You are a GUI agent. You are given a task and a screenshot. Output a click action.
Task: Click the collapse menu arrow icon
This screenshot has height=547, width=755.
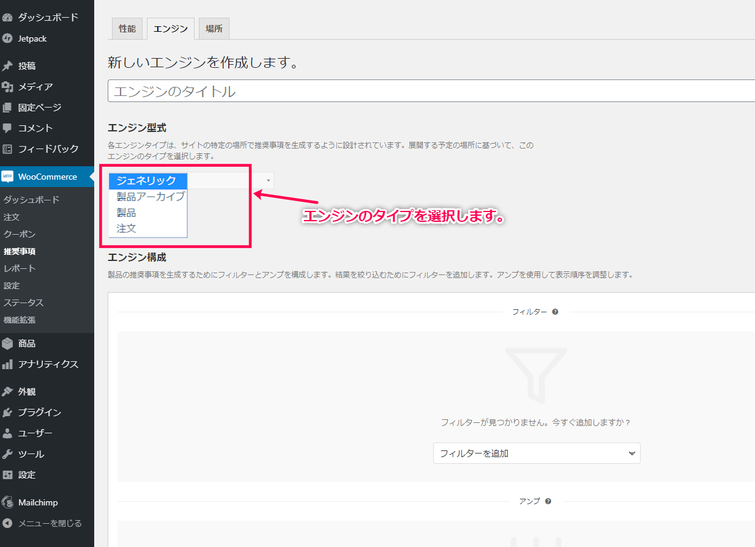click(7, 523)
